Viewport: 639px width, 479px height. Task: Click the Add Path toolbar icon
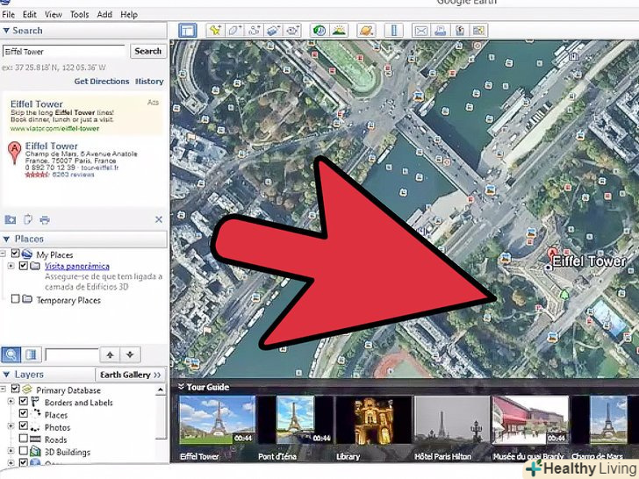tap(254, 31)
